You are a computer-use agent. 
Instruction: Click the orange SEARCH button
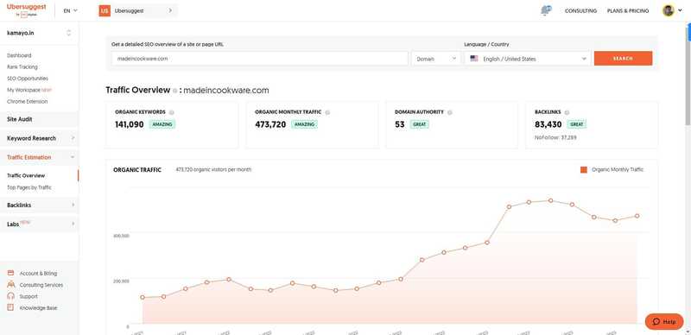tap(623, 58)
